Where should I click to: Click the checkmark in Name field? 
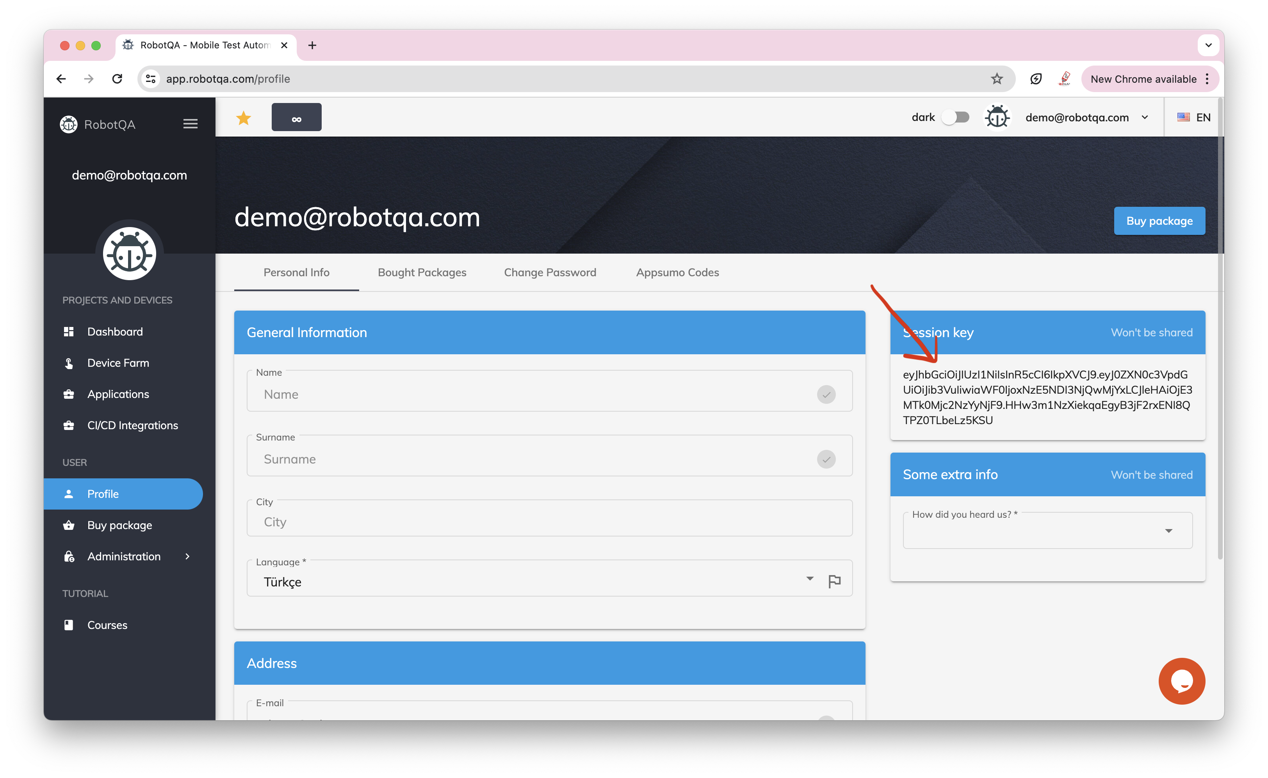826,395
